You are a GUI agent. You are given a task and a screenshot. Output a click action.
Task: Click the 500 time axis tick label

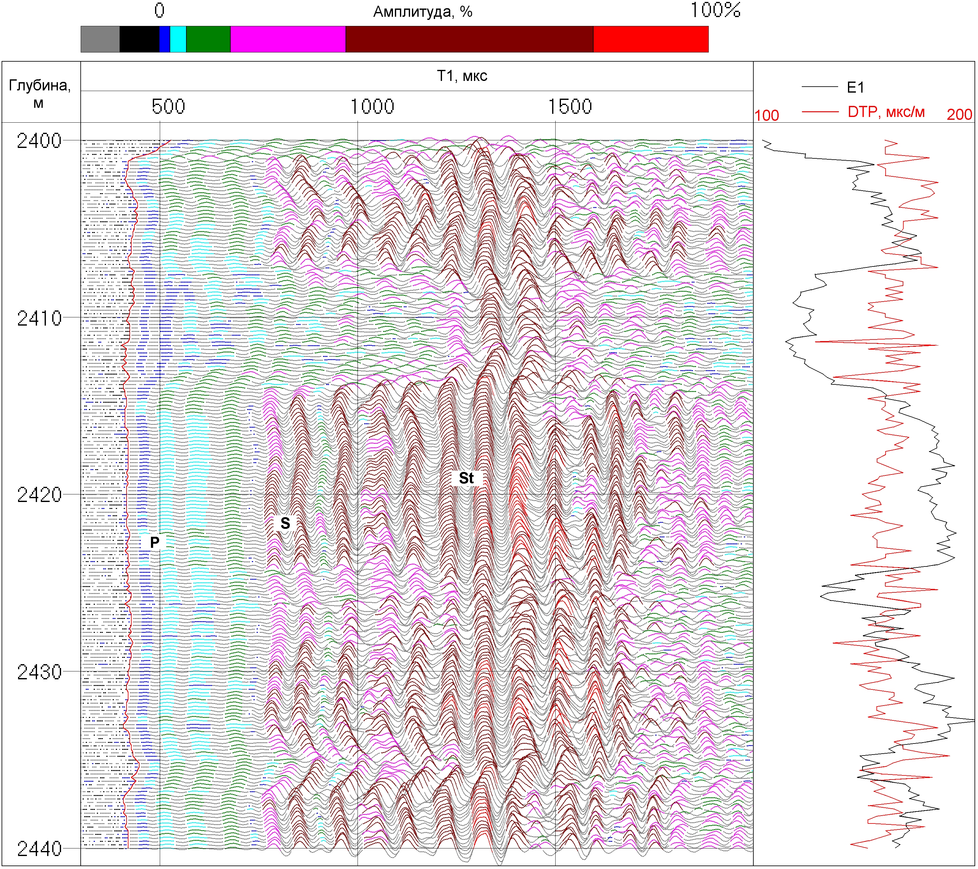168,106
